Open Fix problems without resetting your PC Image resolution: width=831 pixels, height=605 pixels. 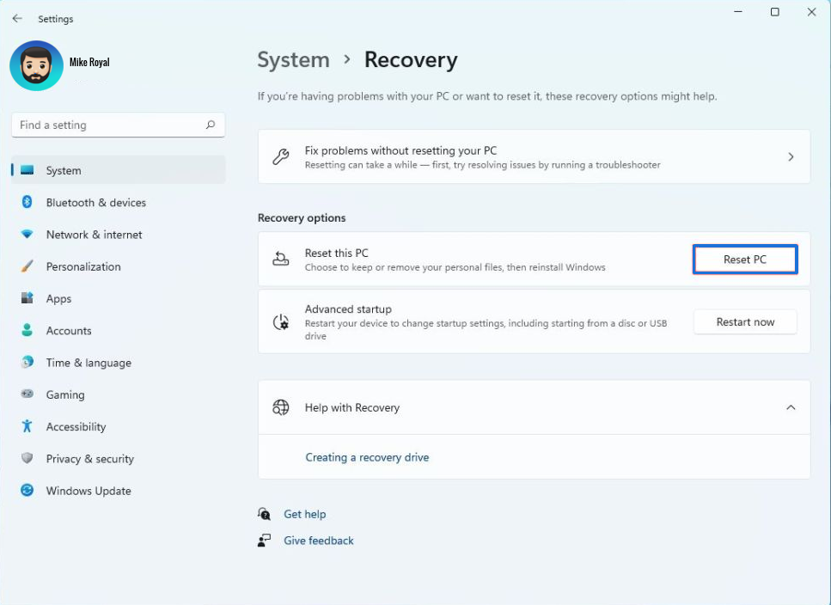click(x=534, y=156)
